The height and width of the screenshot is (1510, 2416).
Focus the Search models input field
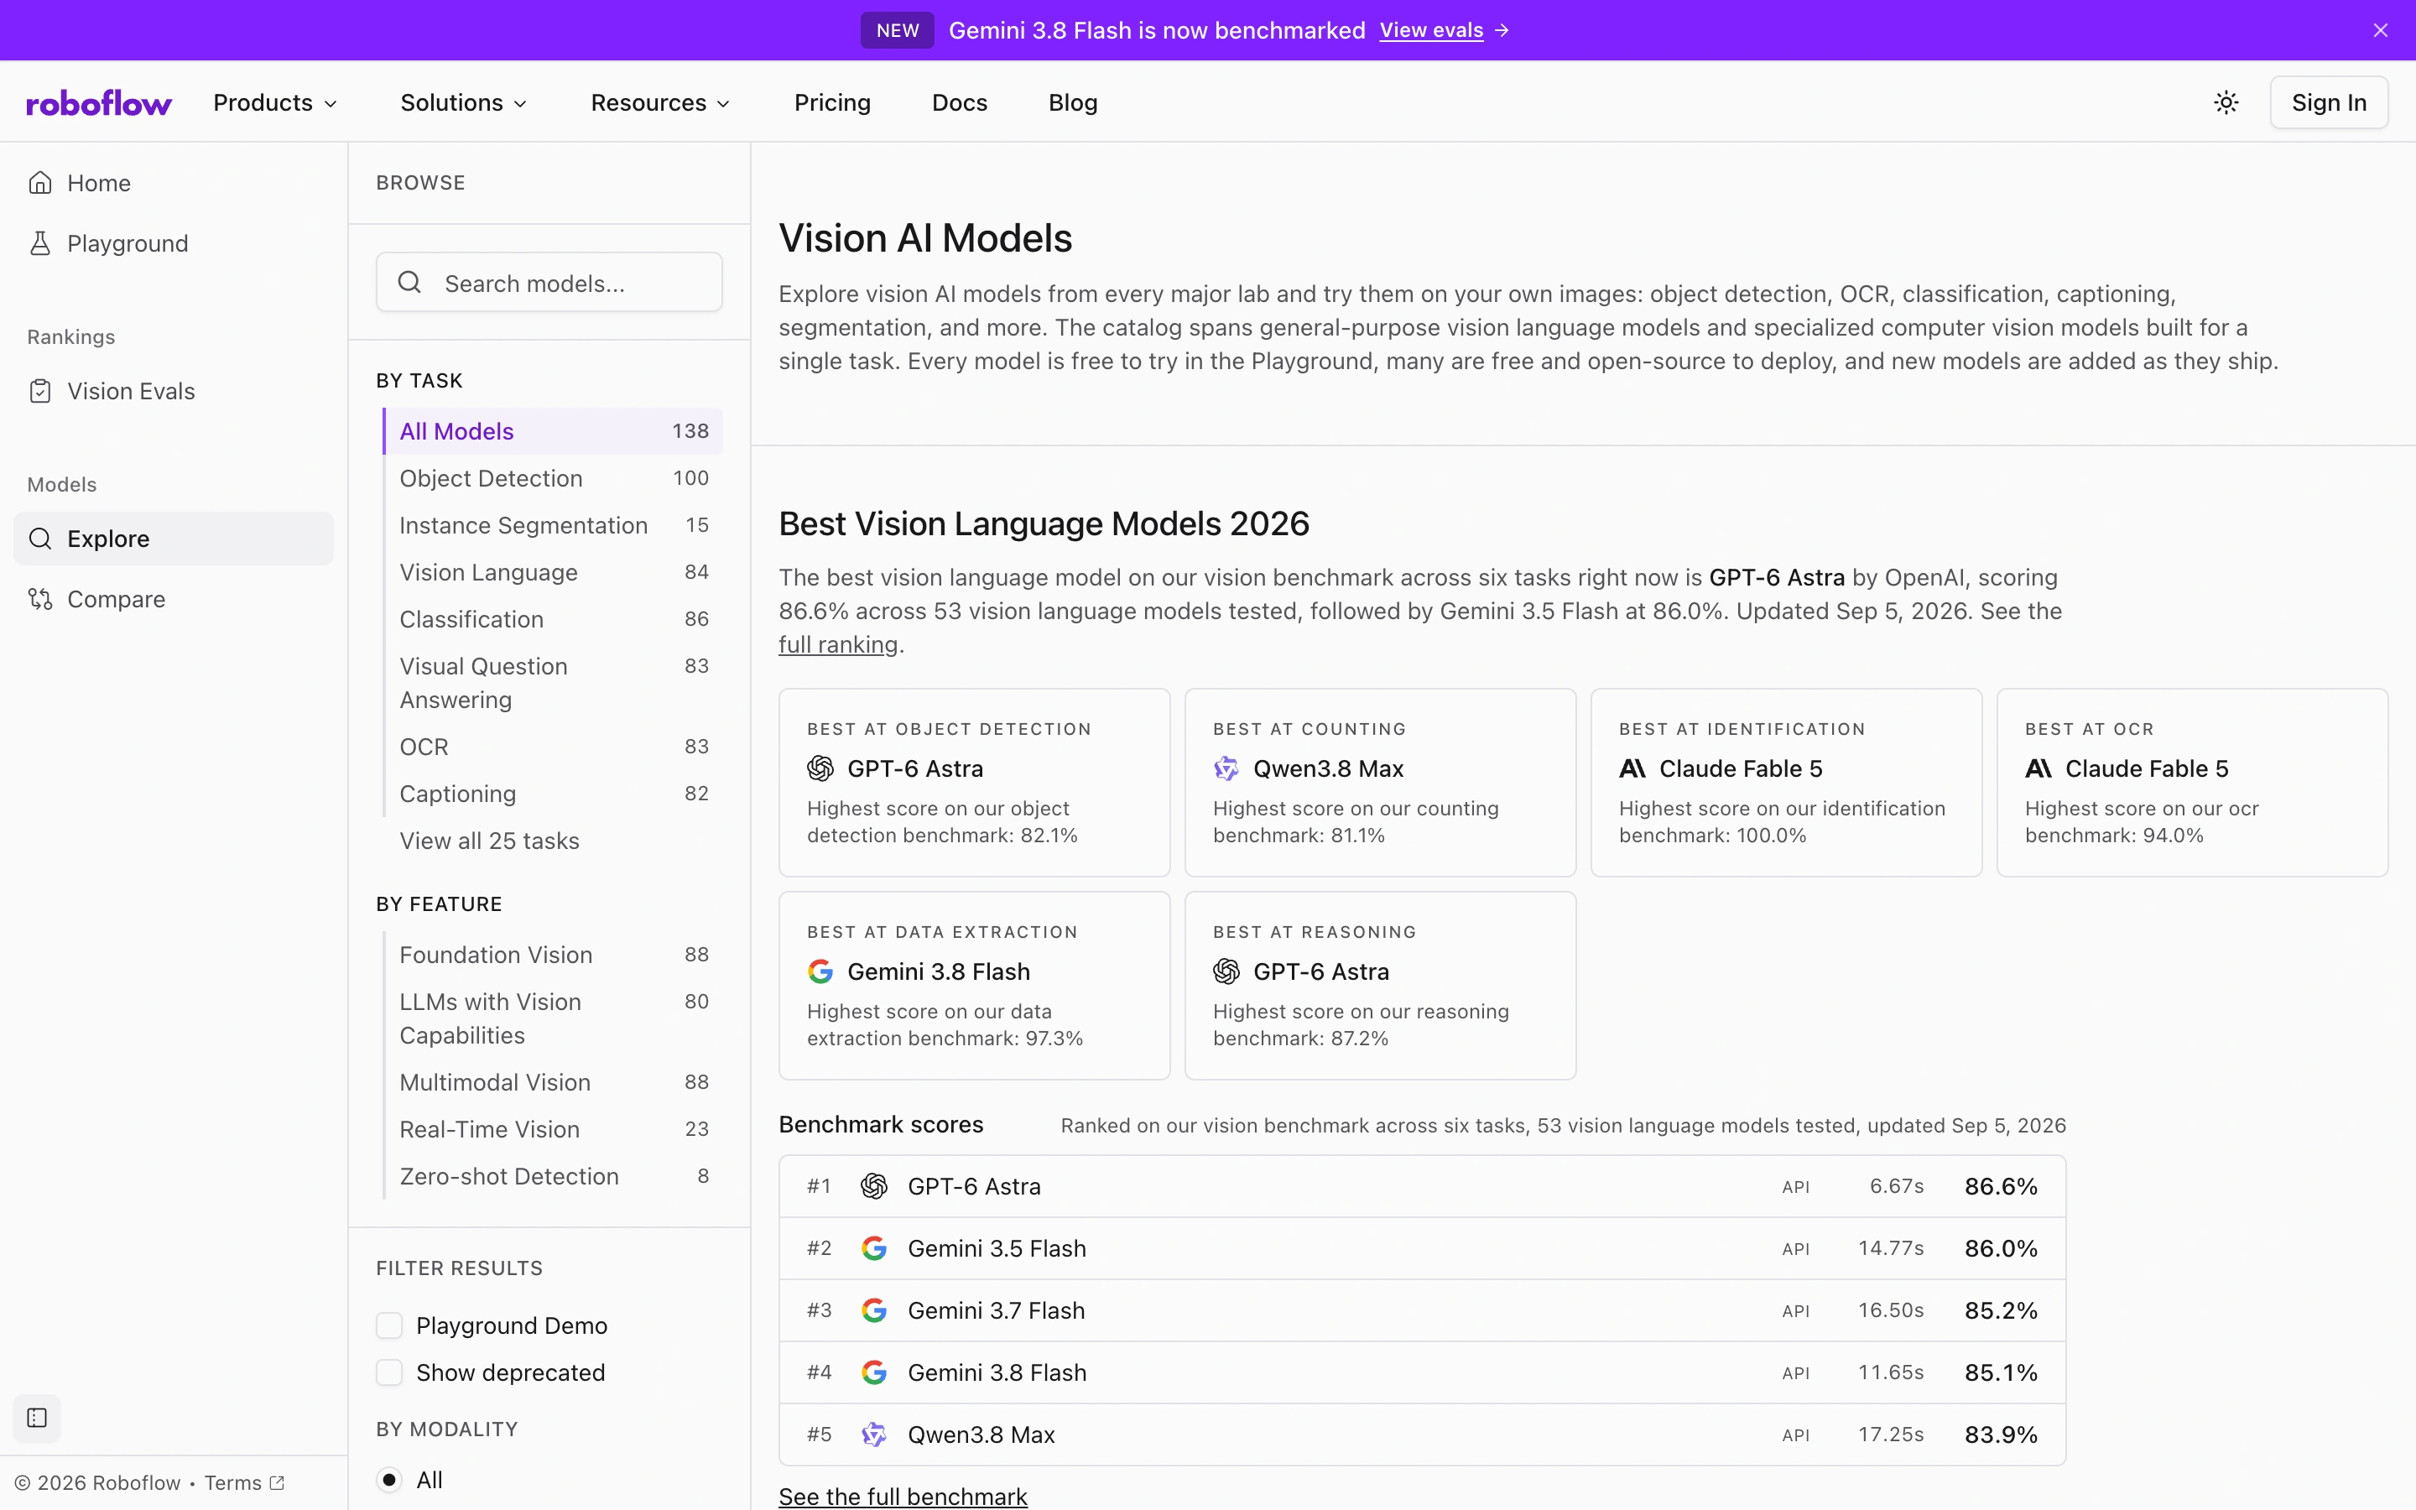pyautogui.click(x=549, y=283)
